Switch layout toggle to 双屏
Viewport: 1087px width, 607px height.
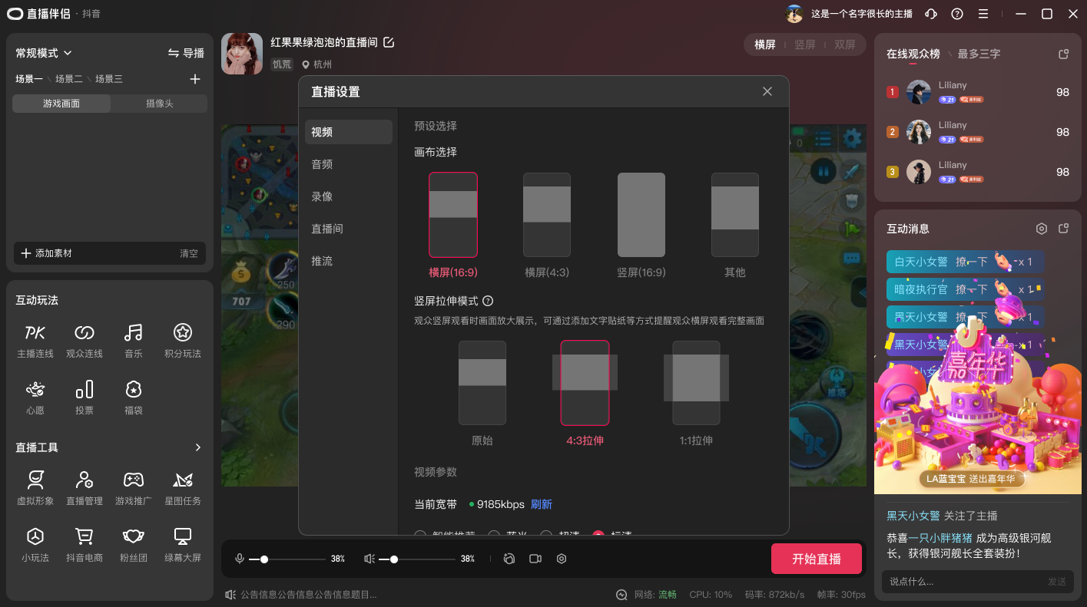[845, 45]
